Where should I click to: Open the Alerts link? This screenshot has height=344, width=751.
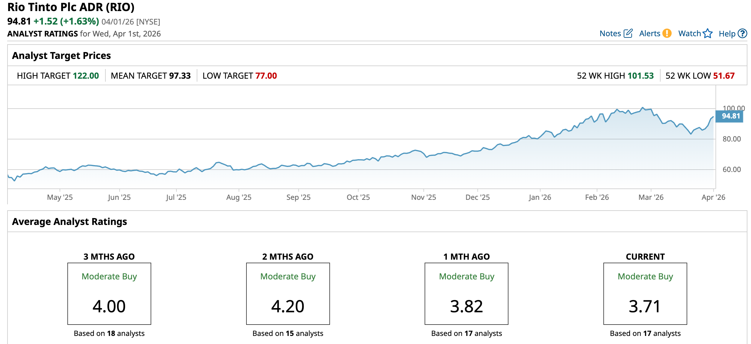[649, 34]
